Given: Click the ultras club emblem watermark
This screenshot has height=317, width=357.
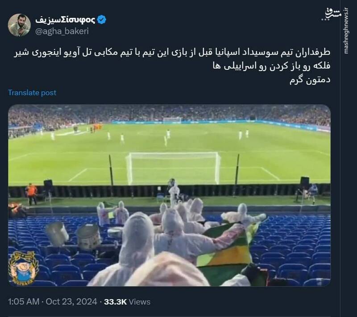Looking at the screenshot, I should point(23,268).
